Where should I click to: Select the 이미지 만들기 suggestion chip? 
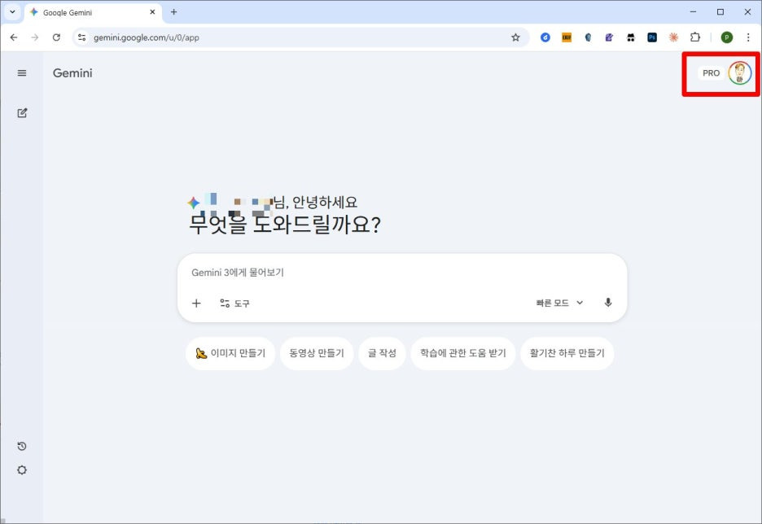[230, 353]
